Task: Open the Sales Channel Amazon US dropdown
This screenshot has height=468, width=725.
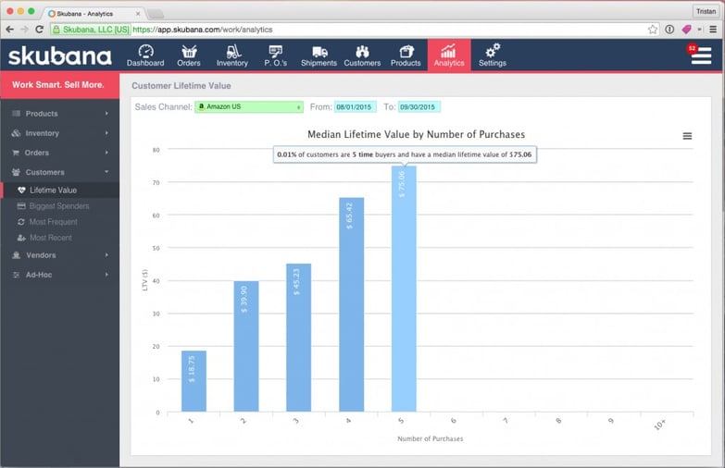Action: 249,106
